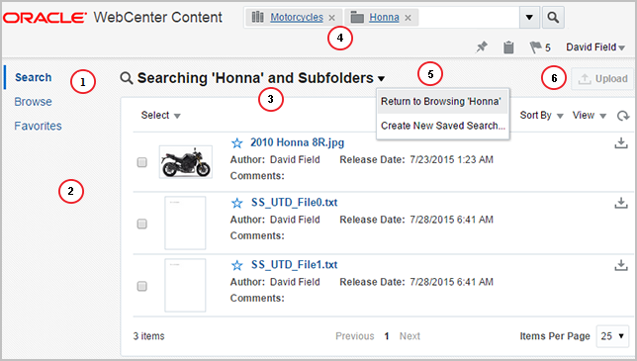This screenshot has height=361, width=637.
Task: Switch to the Browse tab
Action: tap(33, 102)
